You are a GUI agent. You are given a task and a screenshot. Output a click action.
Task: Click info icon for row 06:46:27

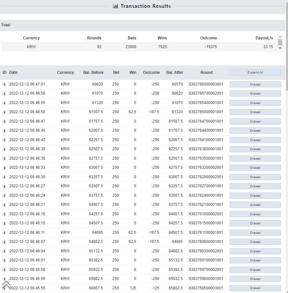pyautogui.click(x=5, y=186)
